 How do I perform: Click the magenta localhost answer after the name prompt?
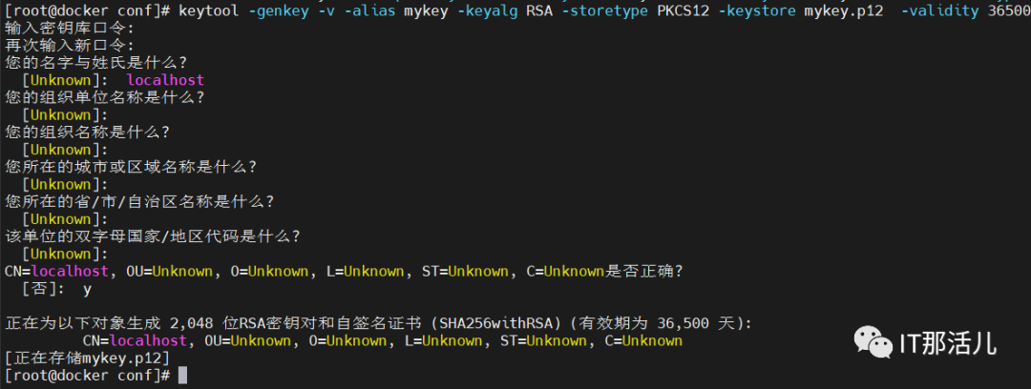(x=165, y=80)
